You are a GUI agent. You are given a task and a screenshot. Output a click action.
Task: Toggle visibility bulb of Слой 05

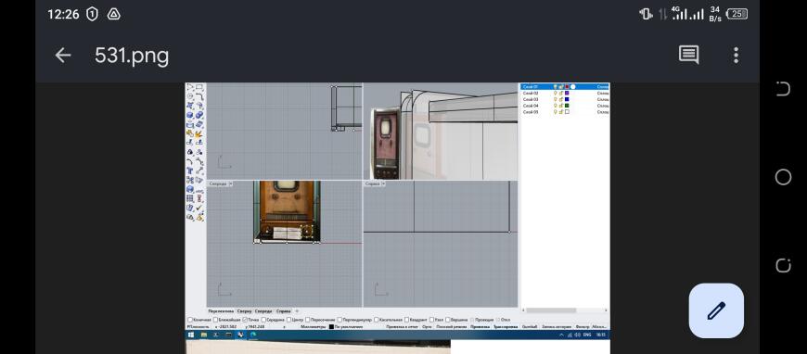(x=556, y=111)
